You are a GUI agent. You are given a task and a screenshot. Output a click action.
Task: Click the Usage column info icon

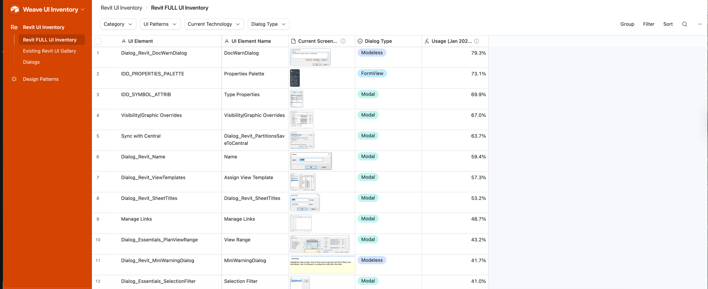[x=476, y=41]
